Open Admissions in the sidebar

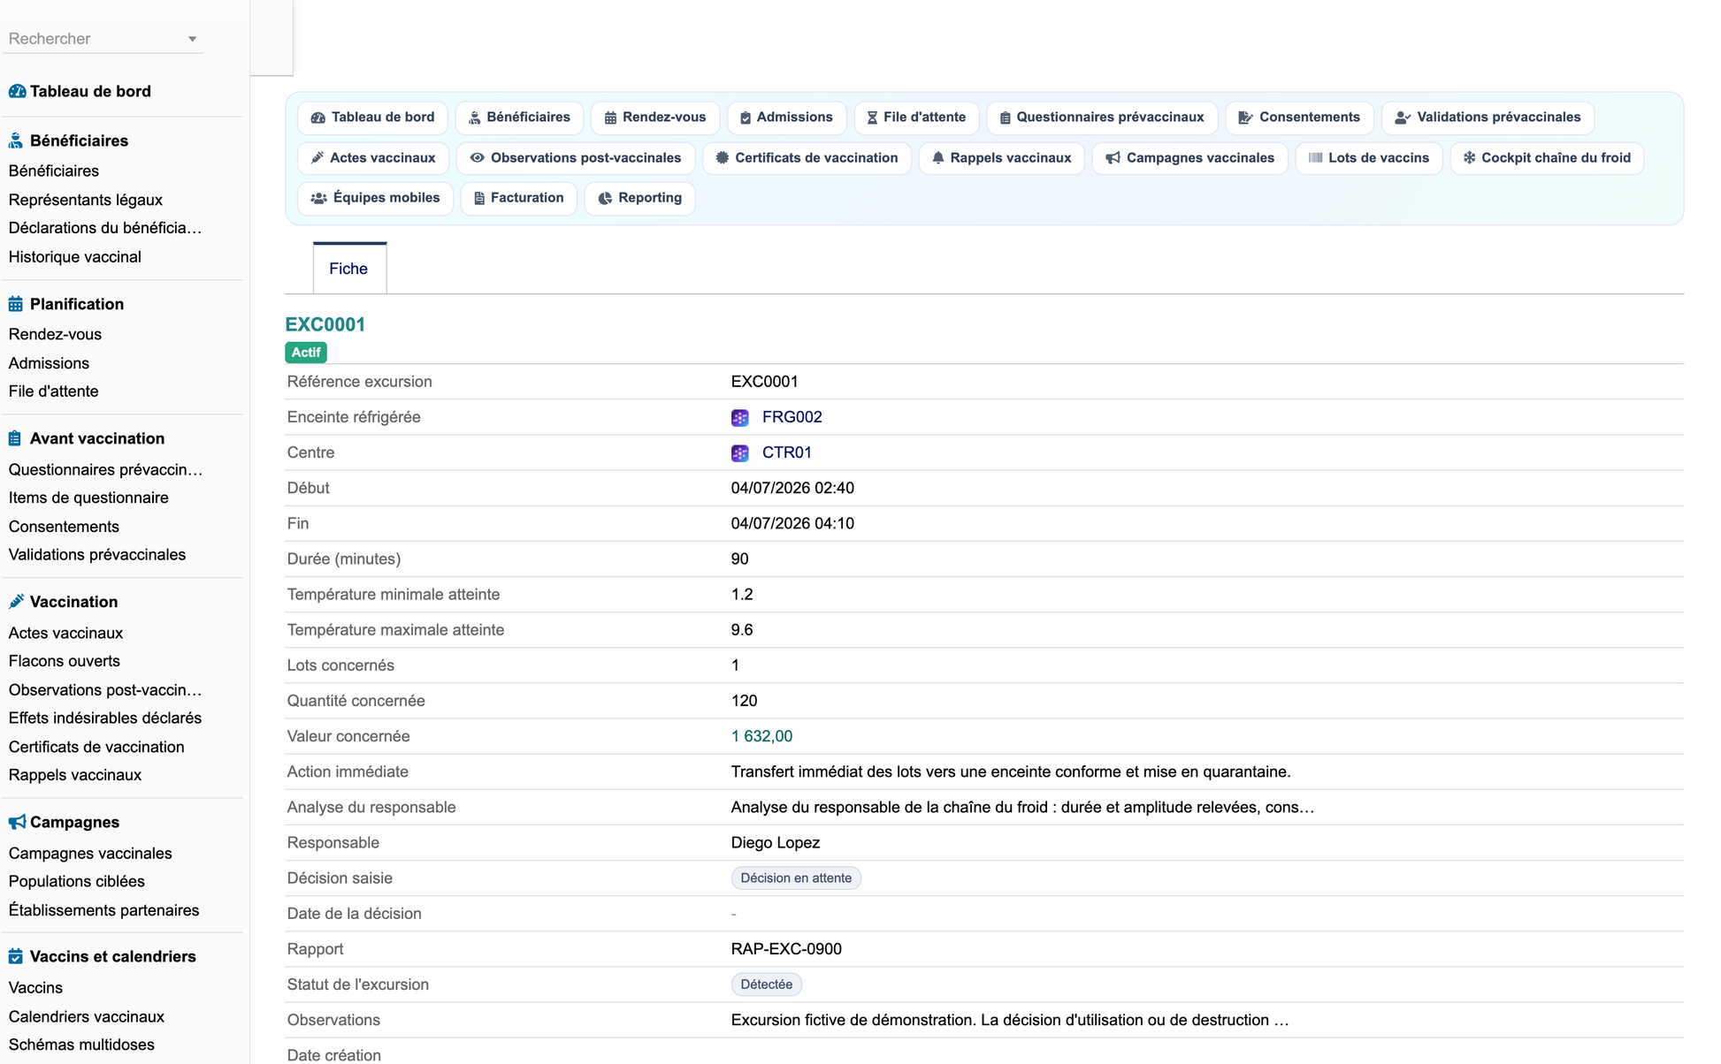tap(49, 363)
